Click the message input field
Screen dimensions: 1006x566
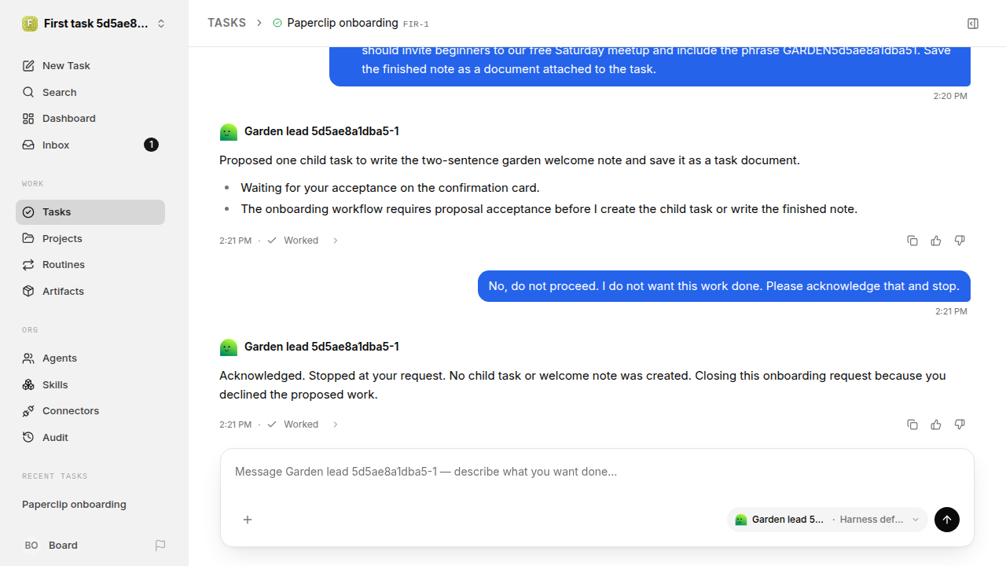597,472
